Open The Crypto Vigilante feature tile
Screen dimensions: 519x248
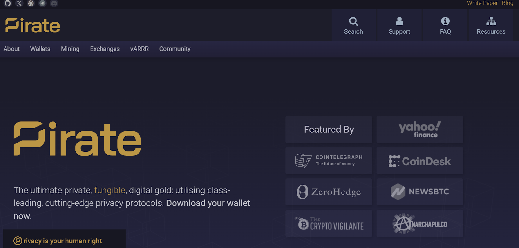click(329, 223)
